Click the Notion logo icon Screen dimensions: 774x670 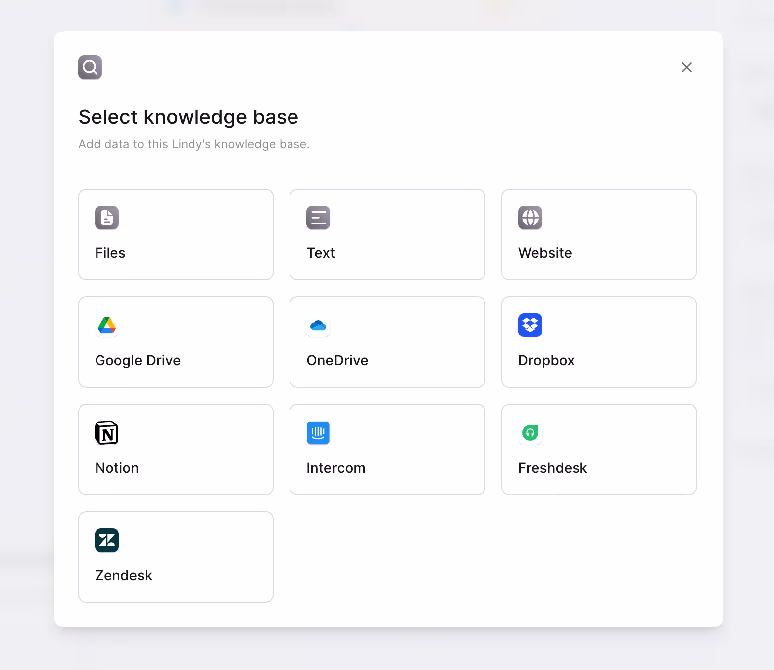coord(107,433)
